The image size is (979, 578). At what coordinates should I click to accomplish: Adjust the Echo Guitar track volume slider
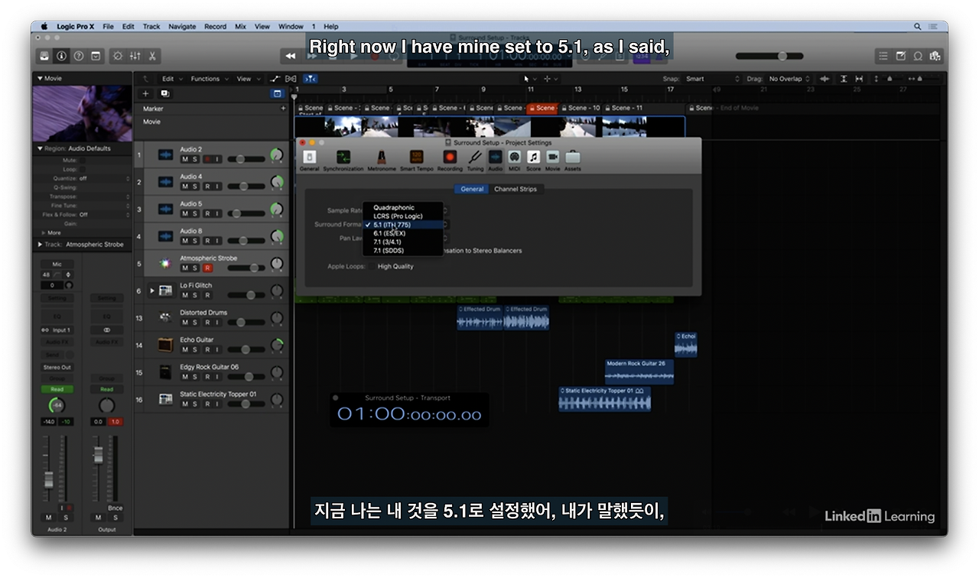click(246, 349)
